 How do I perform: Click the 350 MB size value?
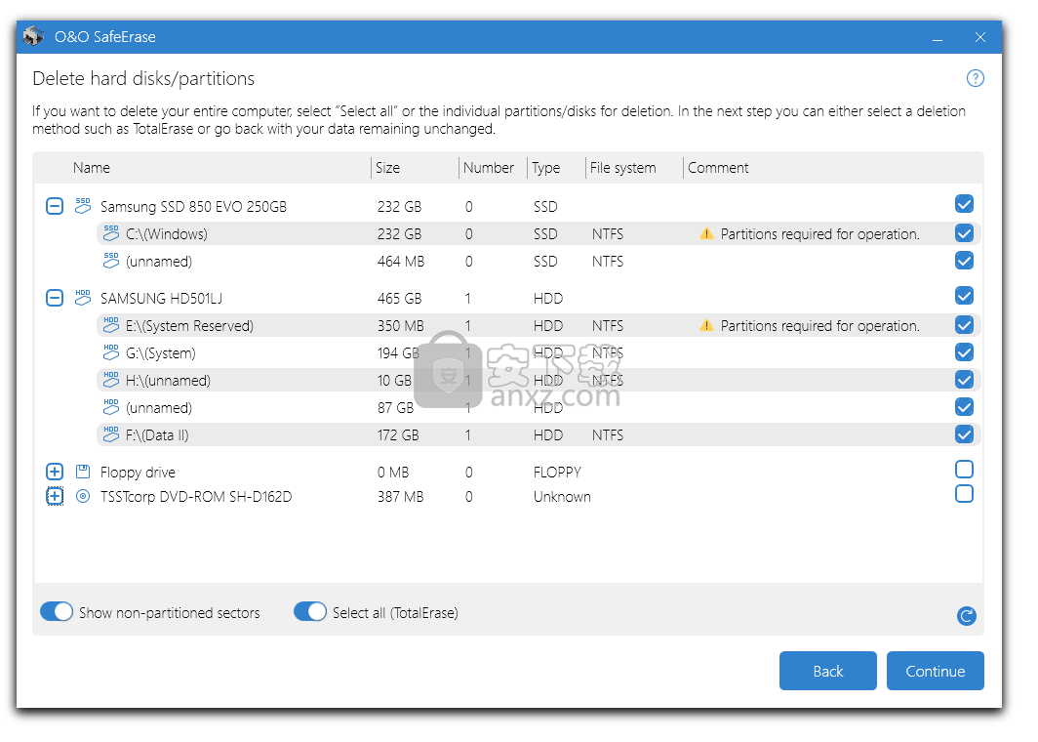401,326
